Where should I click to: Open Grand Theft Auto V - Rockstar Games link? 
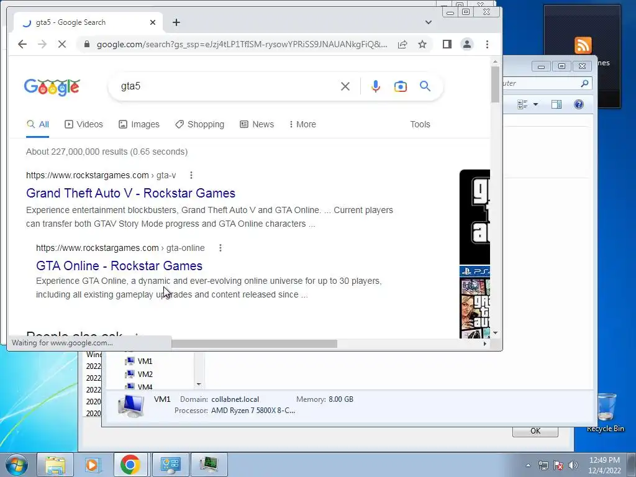pos(130,193)
